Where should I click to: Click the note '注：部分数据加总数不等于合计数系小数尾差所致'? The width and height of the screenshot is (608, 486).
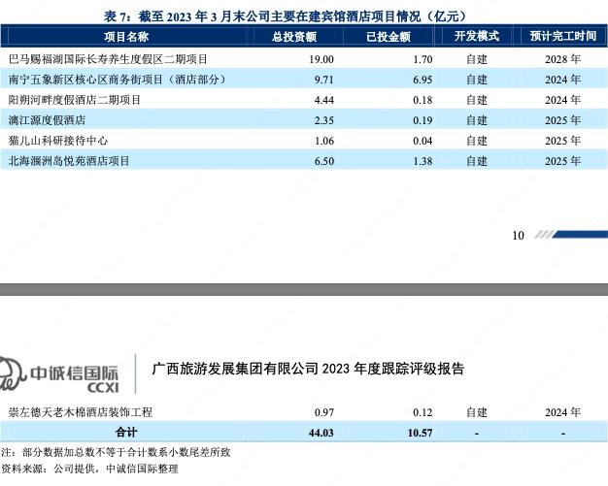tap(116, 452)
